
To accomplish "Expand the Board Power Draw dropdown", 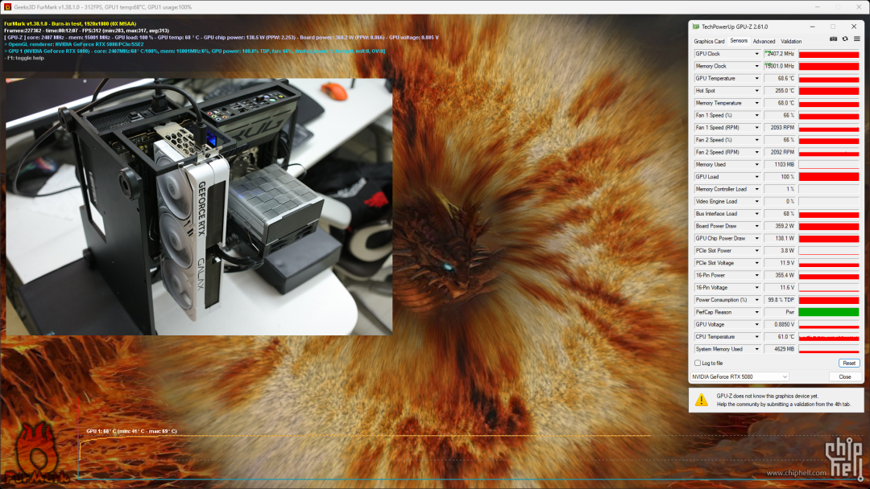I will [756, 226].
